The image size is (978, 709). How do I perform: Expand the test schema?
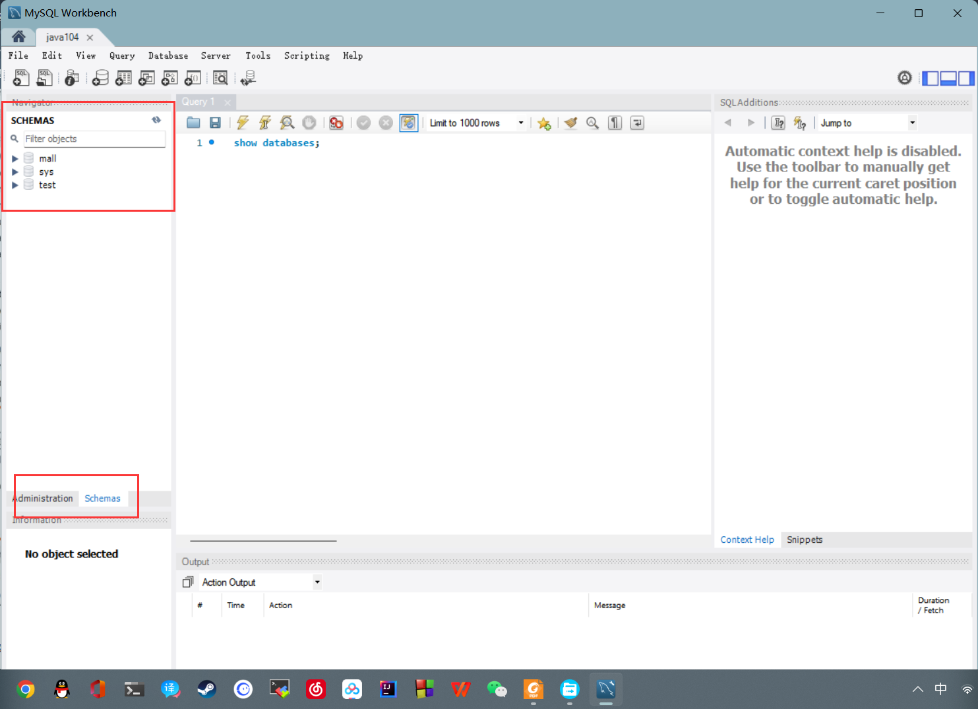tap(15, 185)
